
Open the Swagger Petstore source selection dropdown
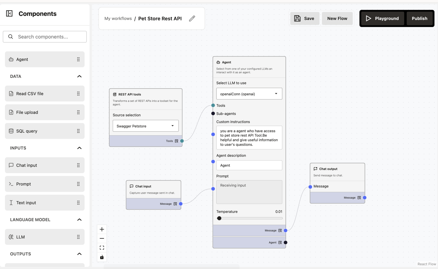pyautogui.click(x=145, y=126)
